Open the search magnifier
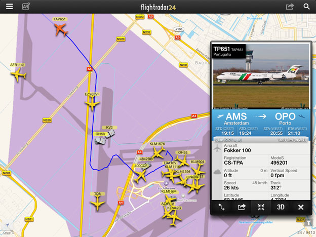The height and width of the screenshot is (237, 316). coord(306,7)
